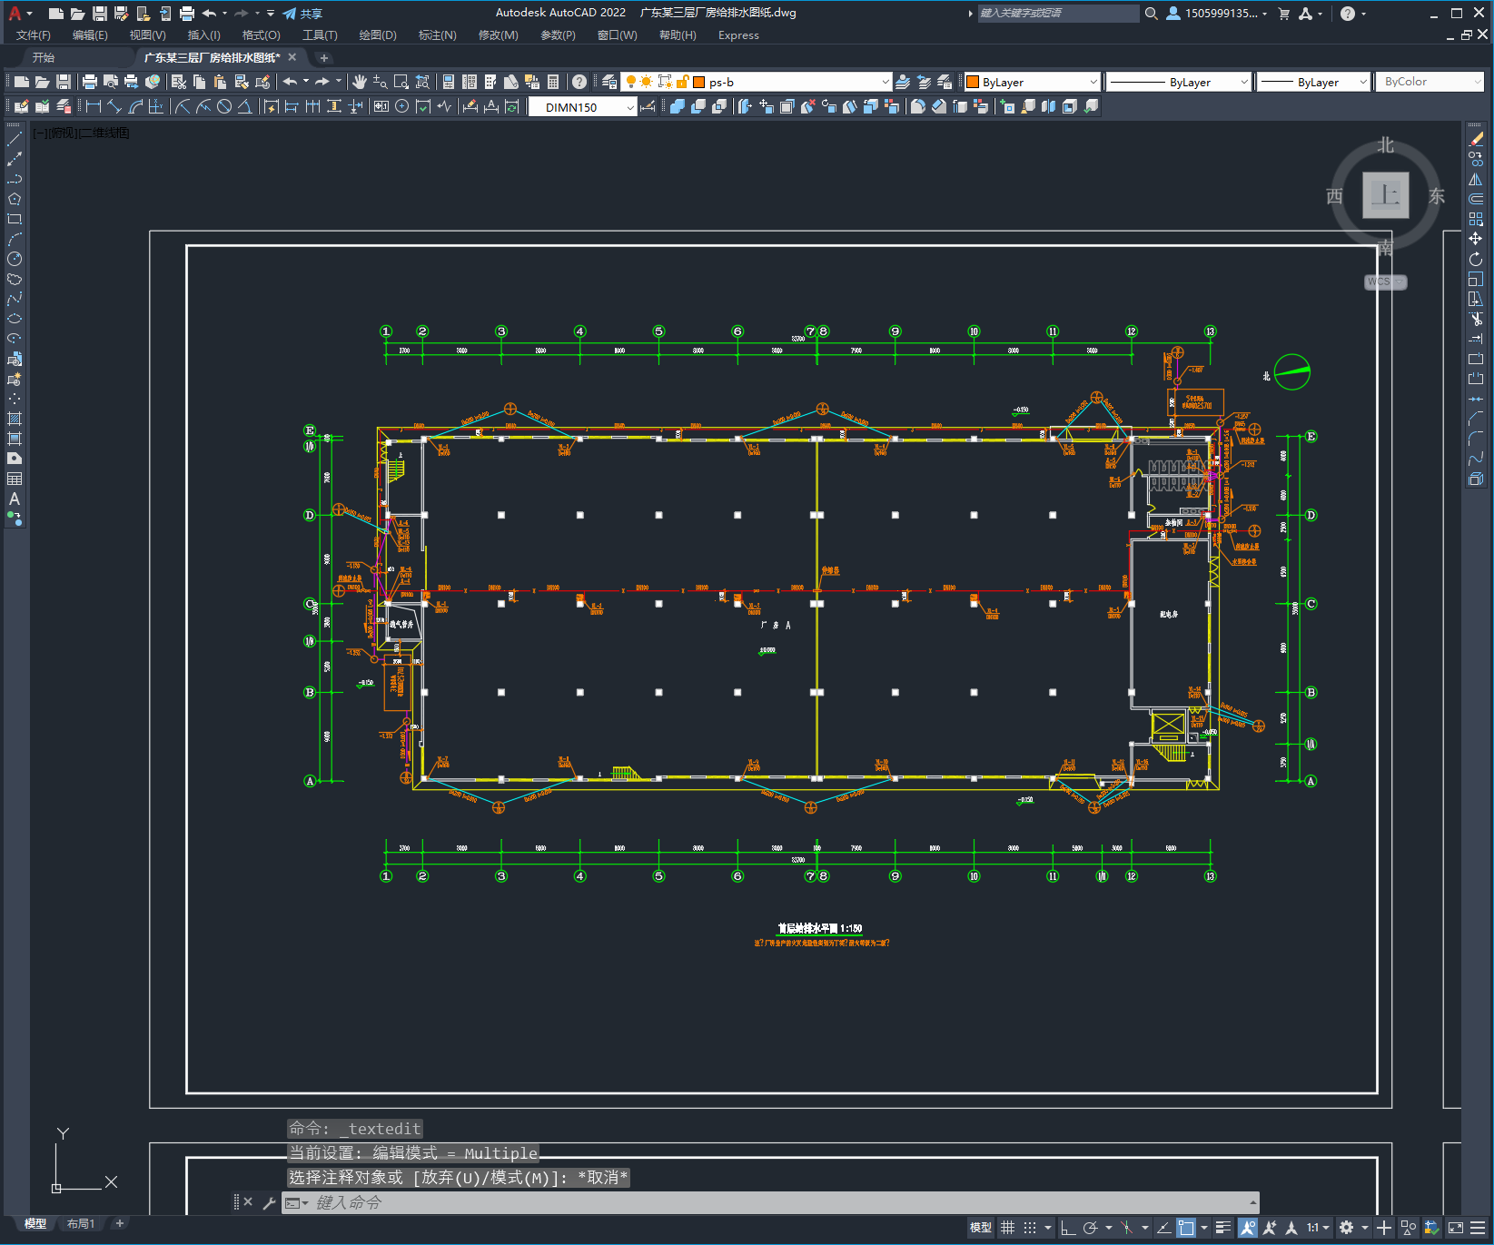Toggle Clean Screen in status bar

[1456, 1228]
